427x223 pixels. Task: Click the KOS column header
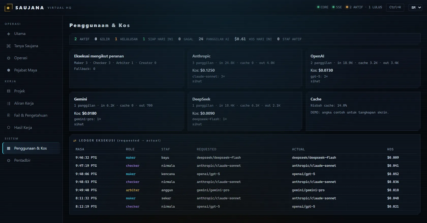[x=390, y=149]
